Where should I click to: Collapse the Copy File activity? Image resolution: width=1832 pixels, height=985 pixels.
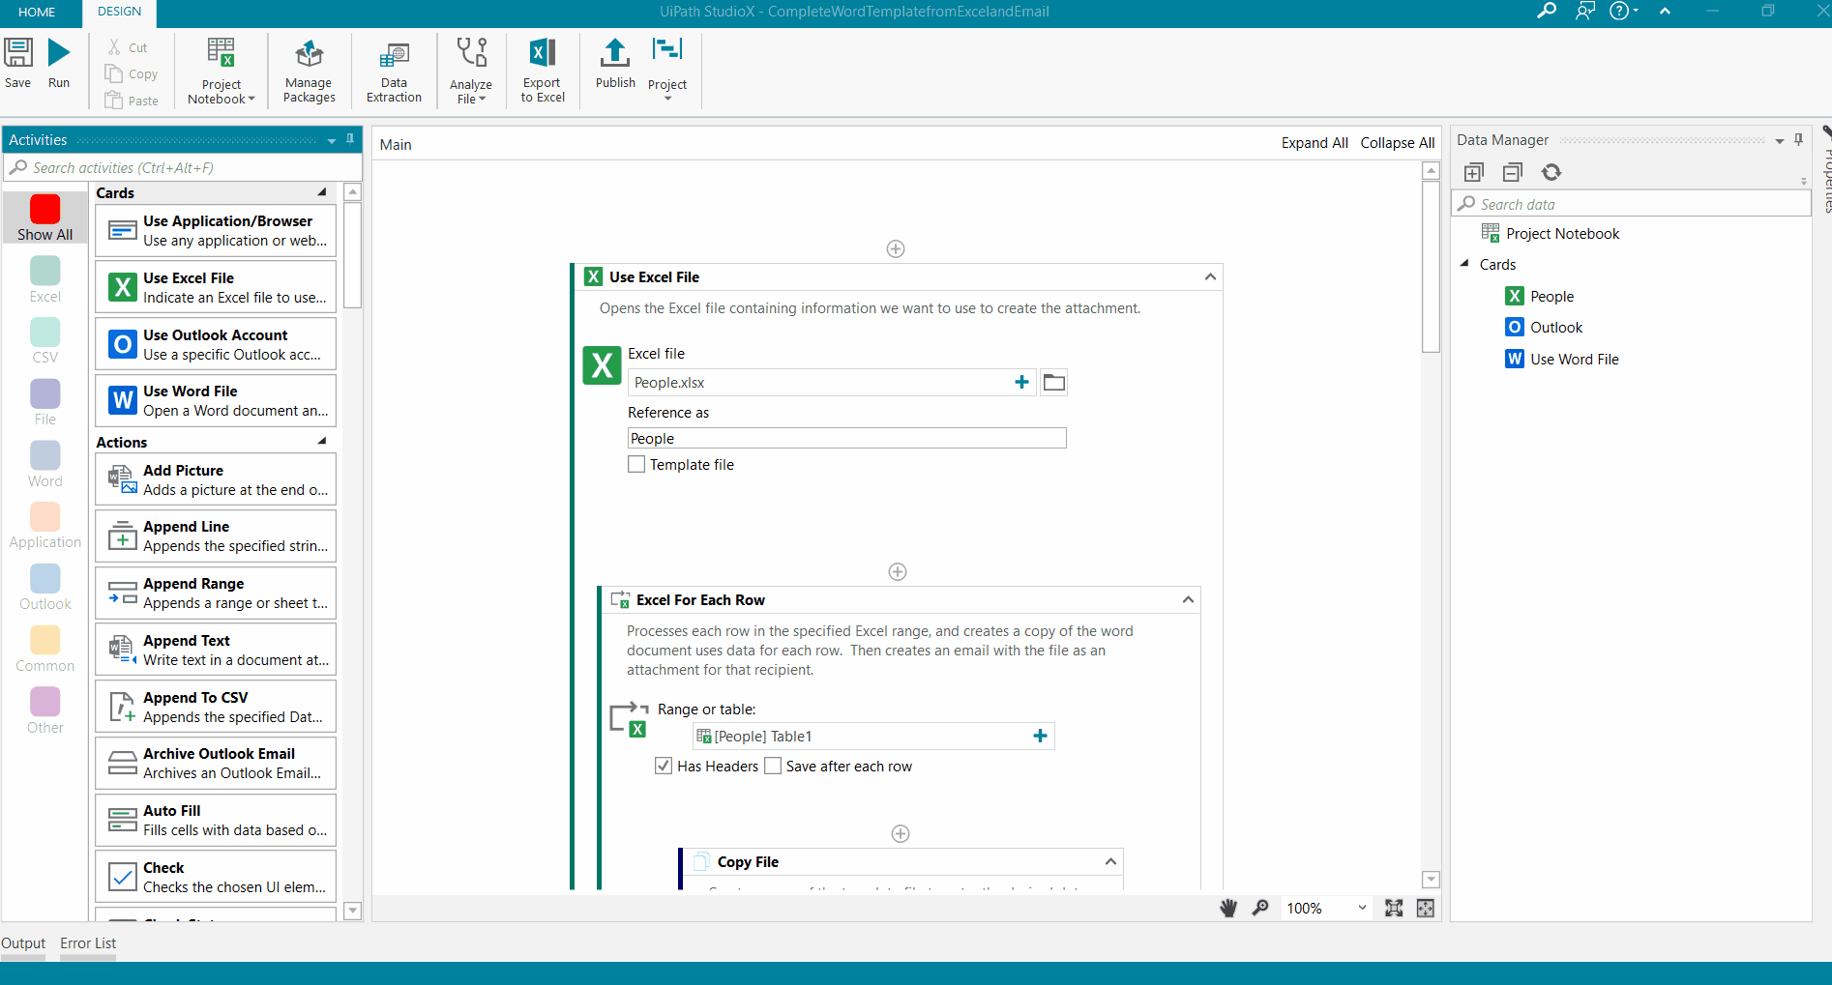click(1110, 861)
